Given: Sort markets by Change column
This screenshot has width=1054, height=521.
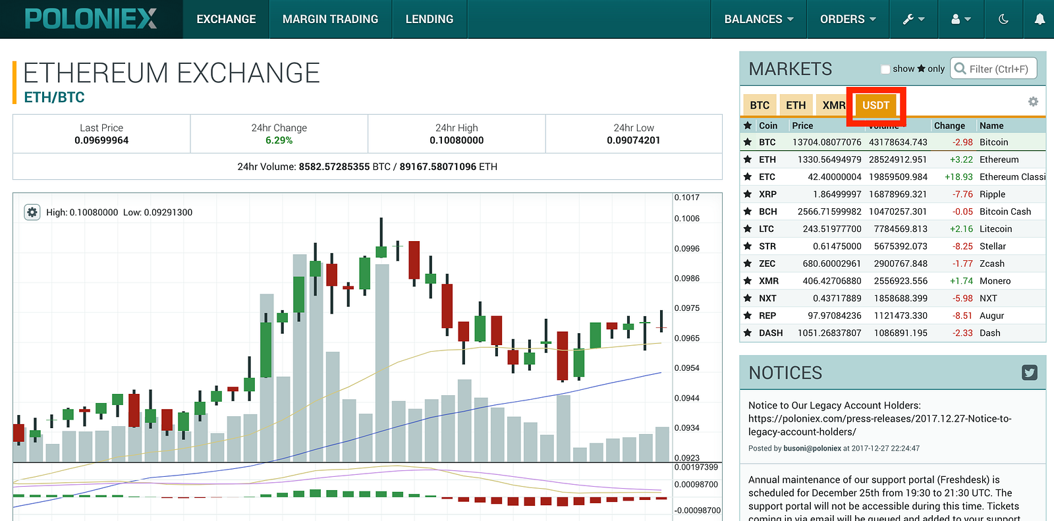Looking at the screenshot, I should [949, 126].
